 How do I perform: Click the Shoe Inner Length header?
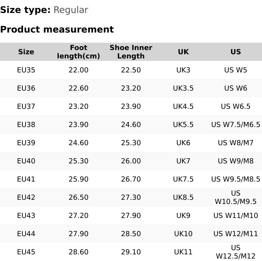tap(131, 52)
